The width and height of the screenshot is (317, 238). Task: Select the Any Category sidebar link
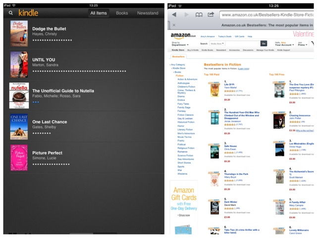178,65
